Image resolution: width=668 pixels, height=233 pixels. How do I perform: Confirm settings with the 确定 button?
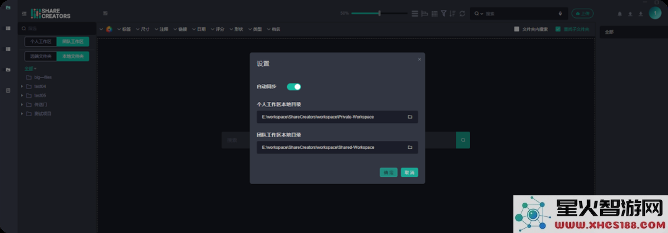(388, 172)
